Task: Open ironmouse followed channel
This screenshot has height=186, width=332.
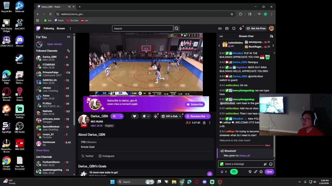Action: pos(54,144)
